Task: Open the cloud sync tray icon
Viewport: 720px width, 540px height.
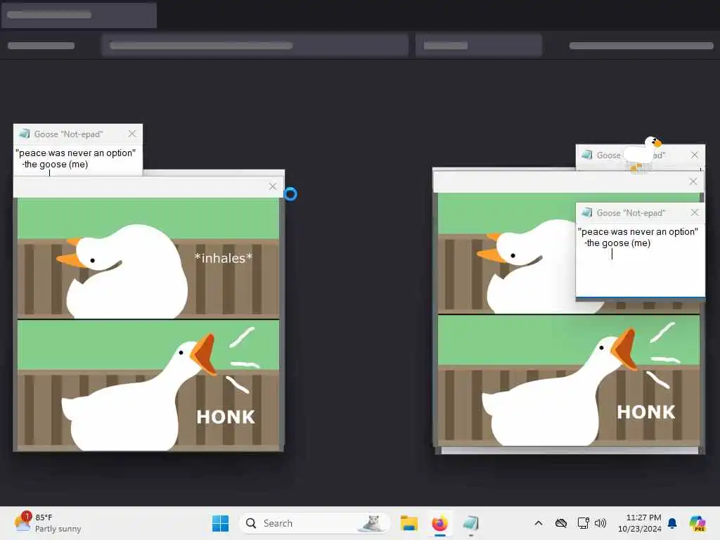Action: [561, 523]
